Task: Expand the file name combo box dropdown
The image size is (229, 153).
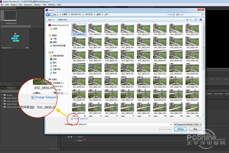Action: pyautogui.click(x=171, y=124)
